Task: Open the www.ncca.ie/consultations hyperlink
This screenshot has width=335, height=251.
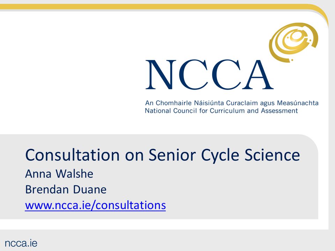Action: [95, 205]
